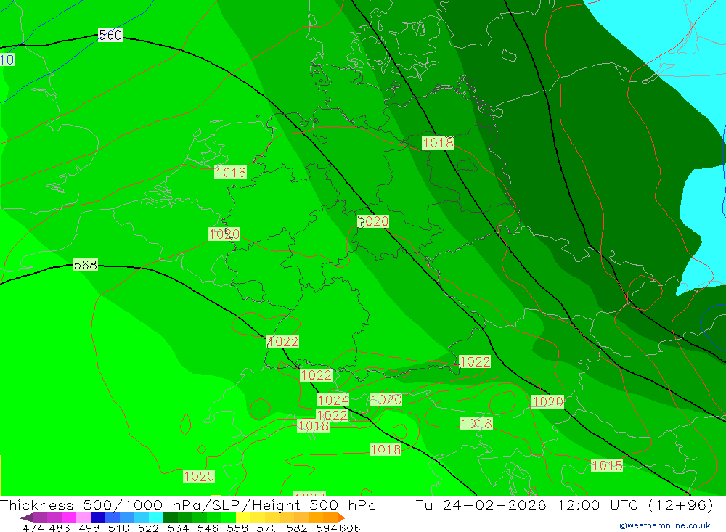Select the light pink legend swatch
726x532 pixels.
pos(83,517)
